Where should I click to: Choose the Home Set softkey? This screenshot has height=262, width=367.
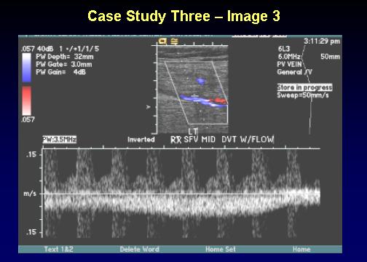coord(221,249)
